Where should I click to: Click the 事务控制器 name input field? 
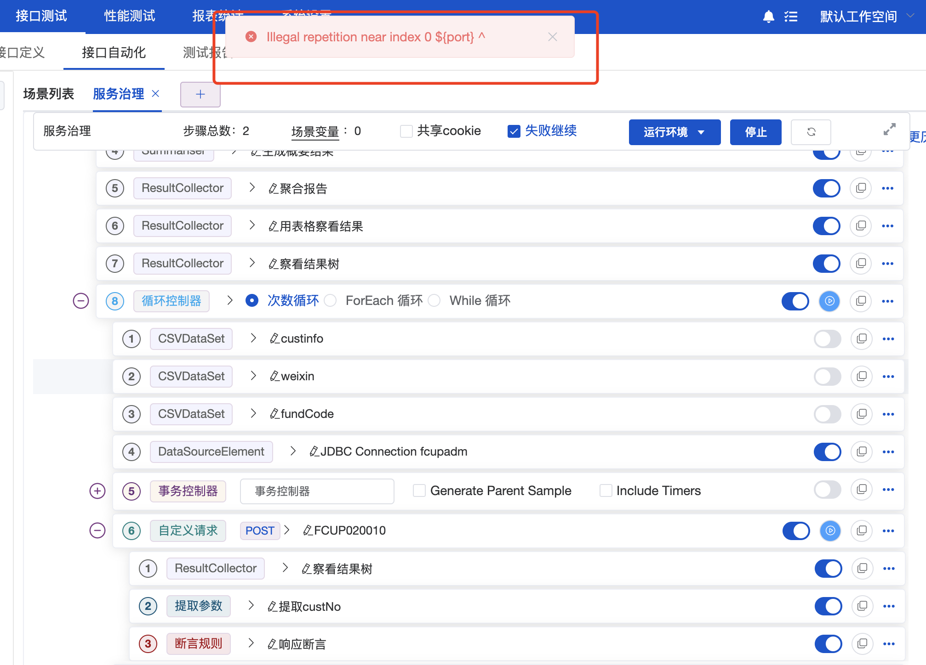(x=317, y=491)
